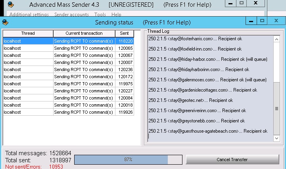The width and height of the screenshot is (286, 169).
Task: Click the Sending status window icon
Action: click(5, 22)
